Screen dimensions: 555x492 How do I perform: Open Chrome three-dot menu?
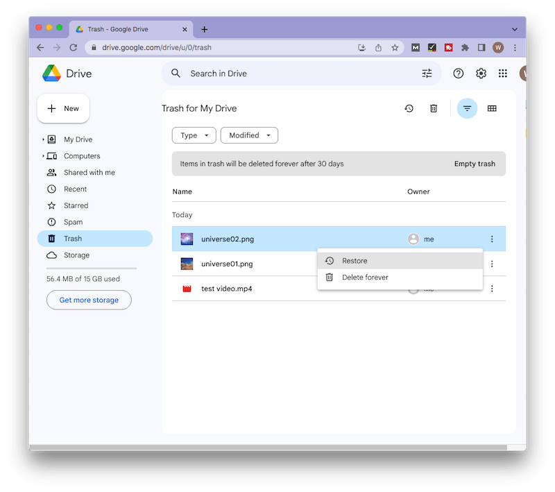(515, 47)
